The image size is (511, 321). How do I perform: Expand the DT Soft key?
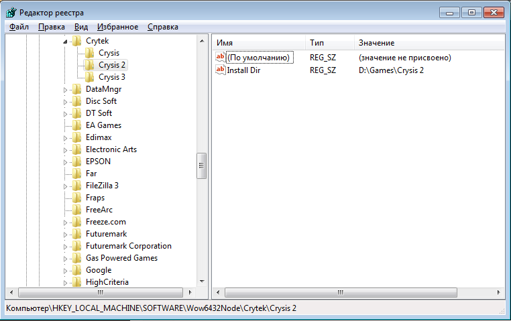[x=65, y=114]
